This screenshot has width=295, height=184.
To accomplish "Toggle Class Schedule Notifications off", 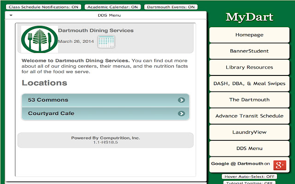I will [43, 7].
